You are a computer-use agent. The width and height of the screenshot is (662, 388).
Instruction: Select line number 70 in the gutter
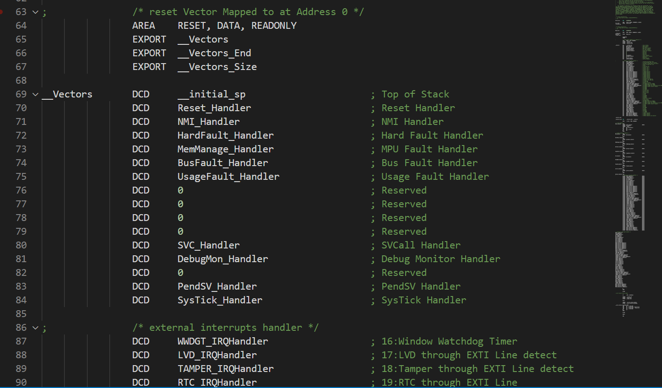(21, 108)
